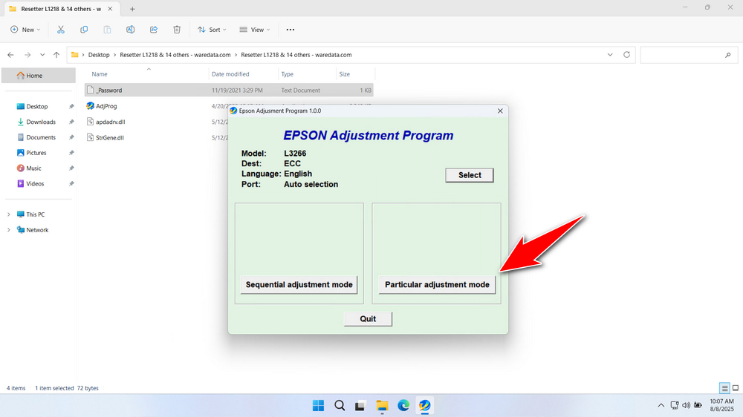Click the Quit button
743x417 pixels.
(x=368, y=319)
